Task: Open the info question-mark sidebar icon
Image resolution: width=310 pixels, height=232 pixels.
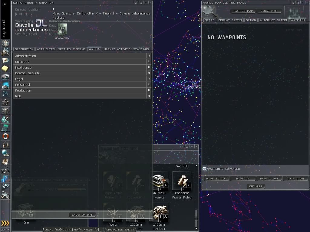Action: 5,179
